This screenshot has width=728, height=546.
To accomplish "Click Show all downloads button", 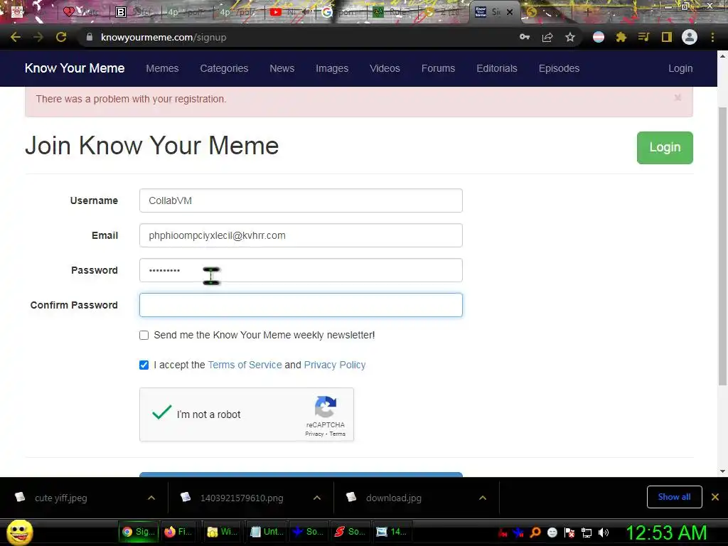I will (674, 497).
